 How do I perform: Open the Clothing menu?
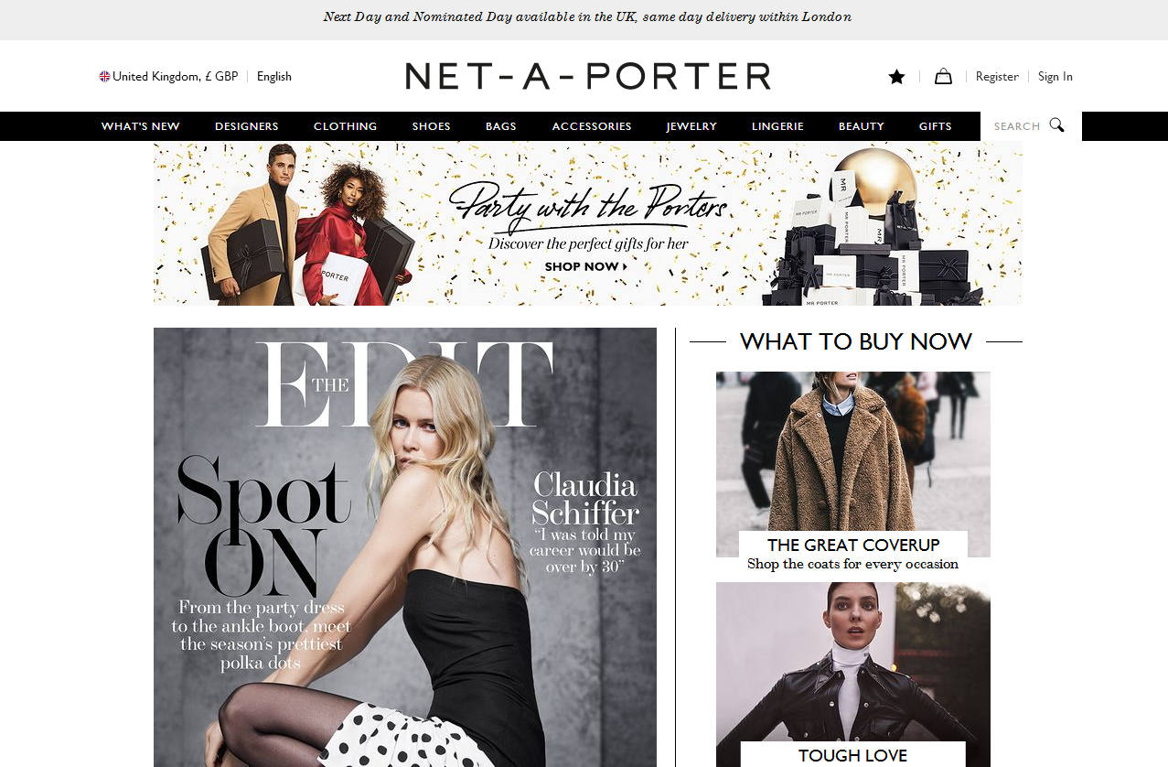(346, 126)
